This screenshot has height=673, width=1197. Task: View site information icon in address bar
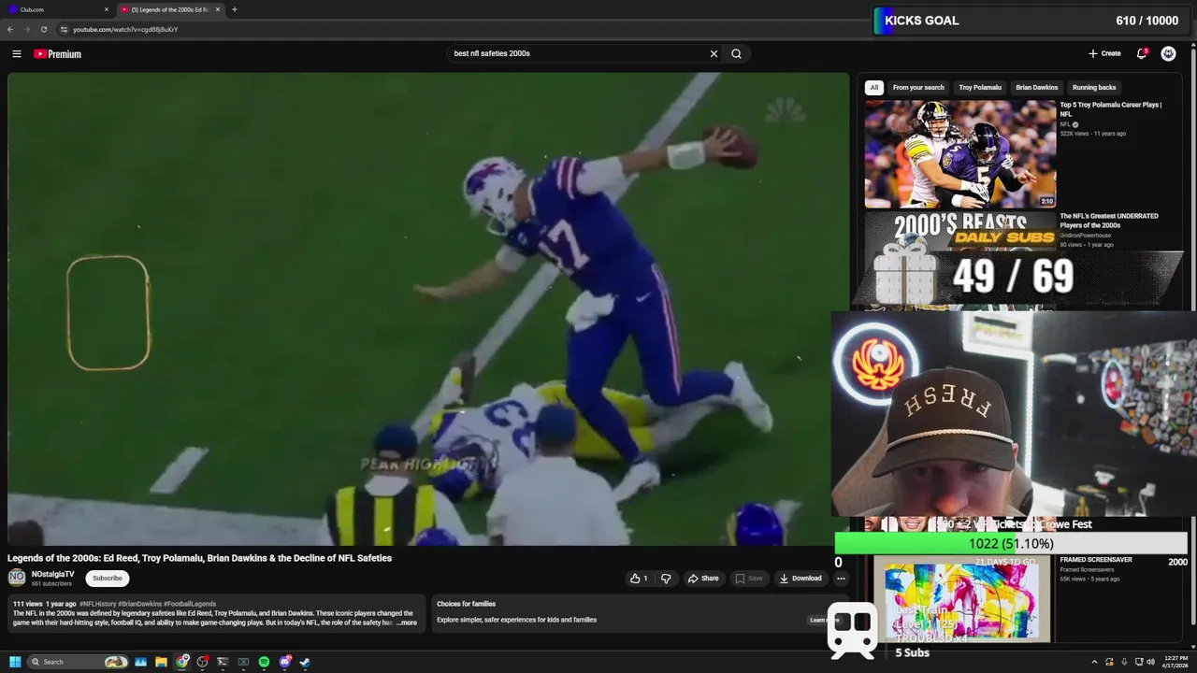(x=64, y=29)
